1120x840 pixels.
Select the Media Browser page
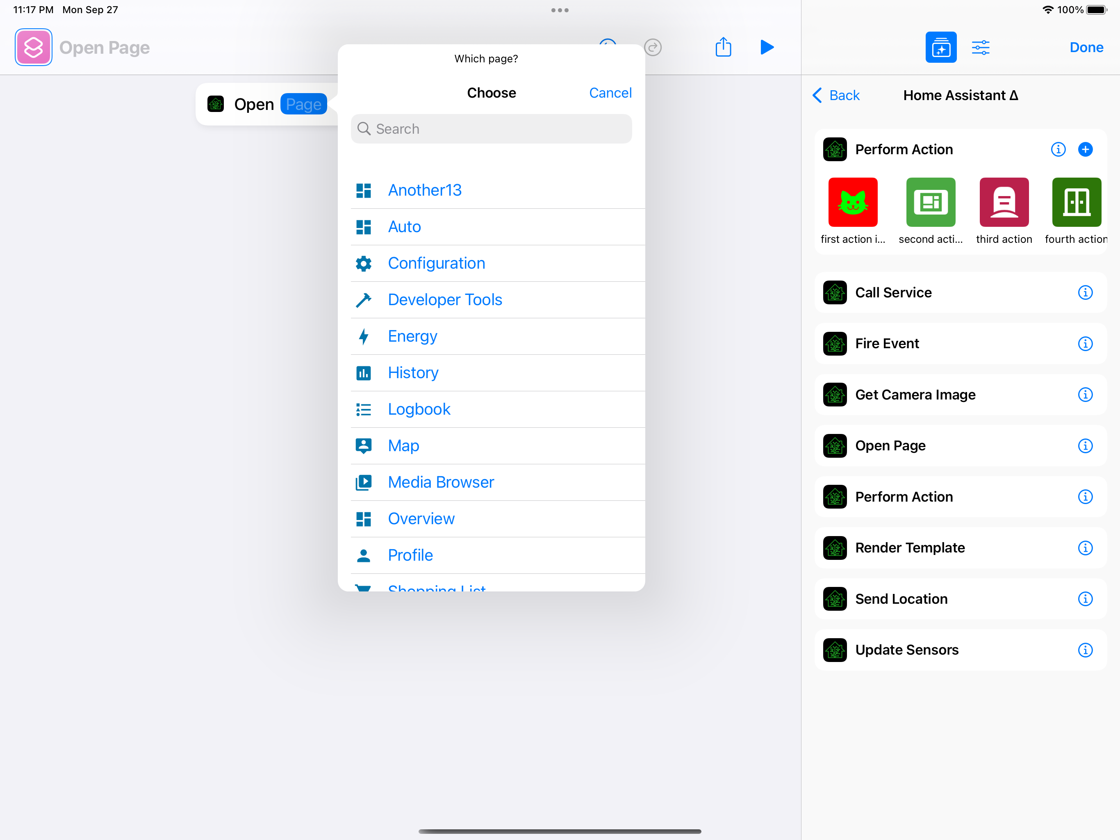pos(441,482)
